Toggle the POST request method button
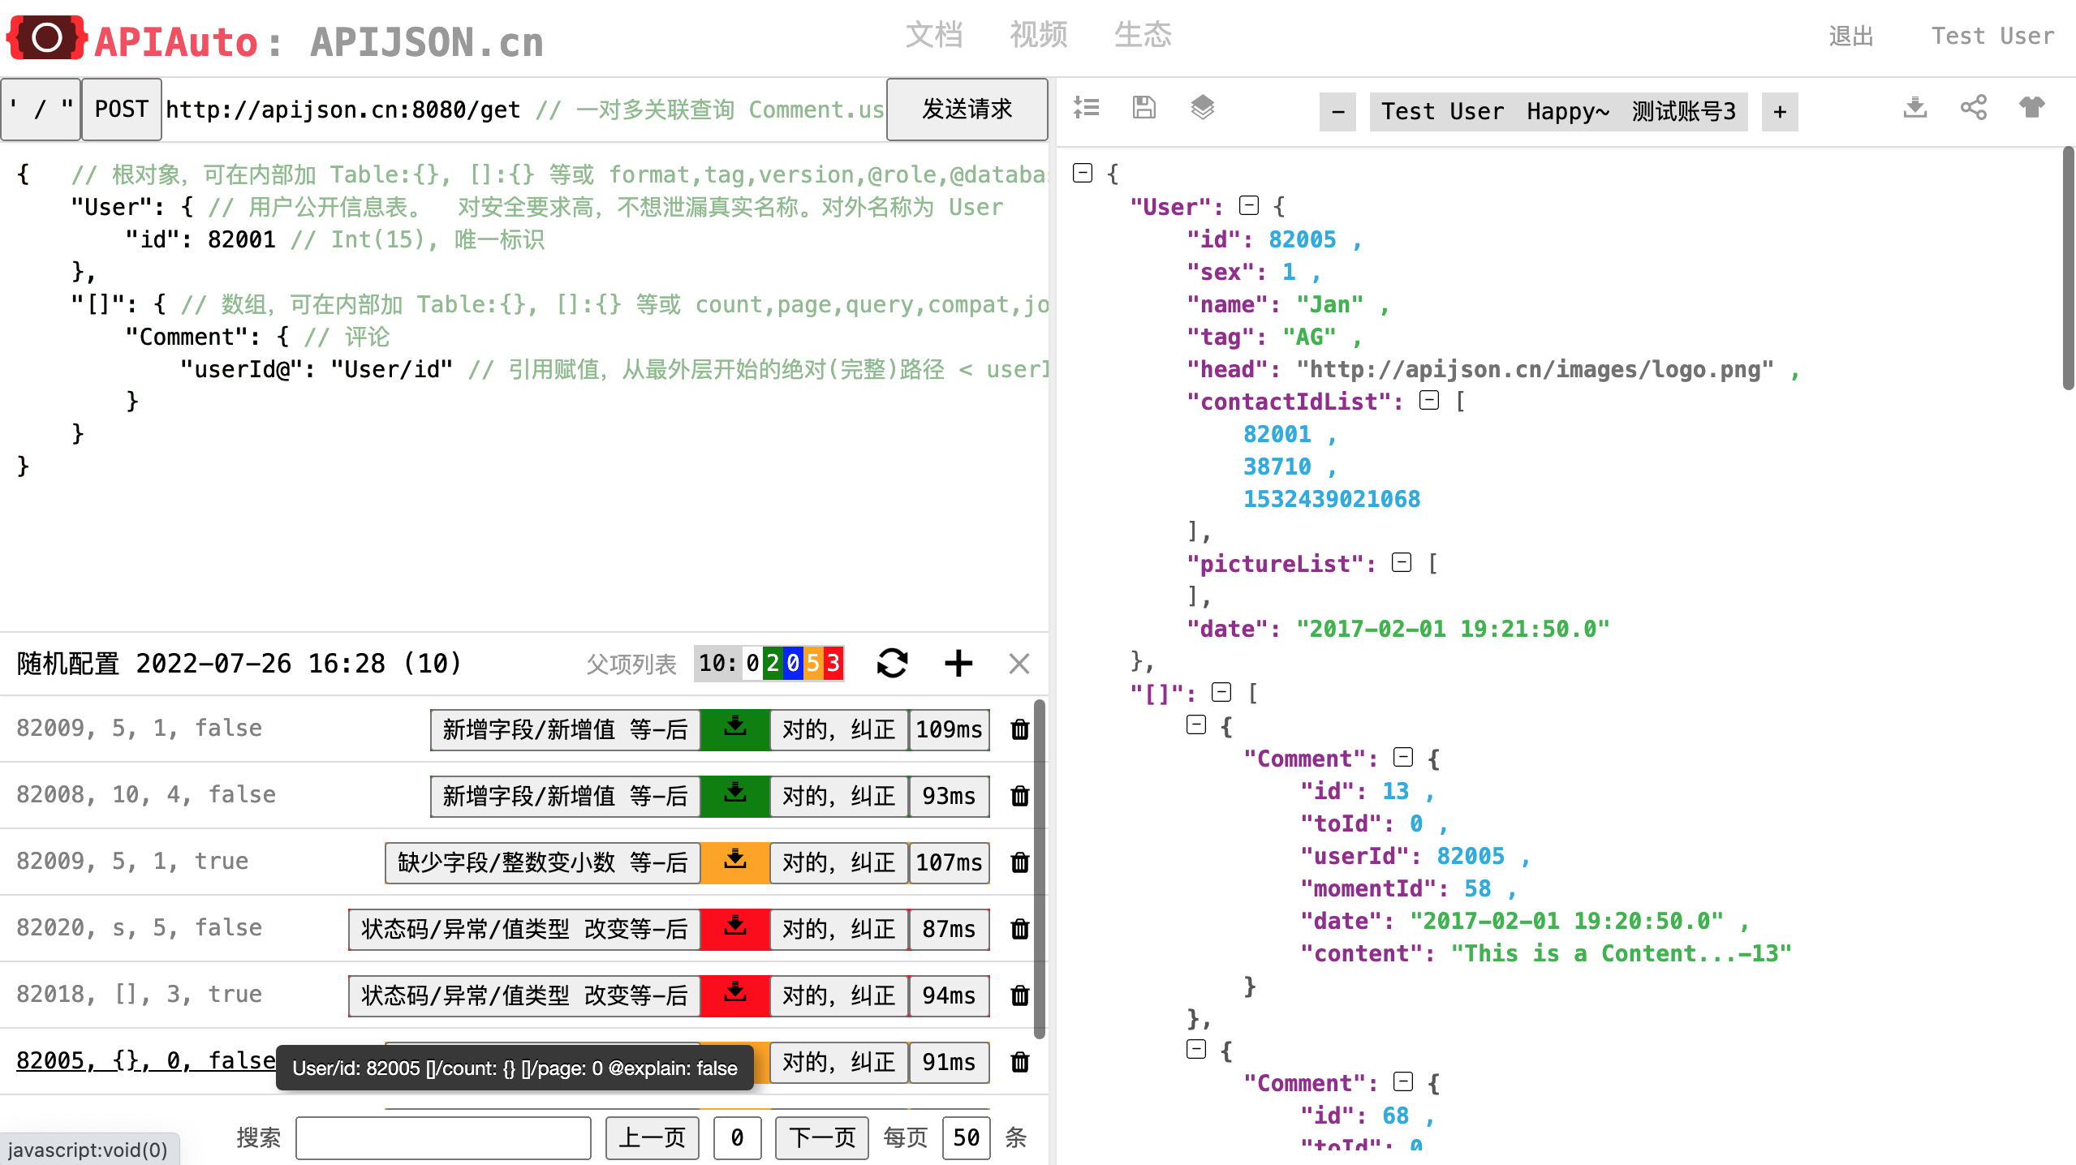This screenshot has height=1165, width=2076. pos(122,110)
